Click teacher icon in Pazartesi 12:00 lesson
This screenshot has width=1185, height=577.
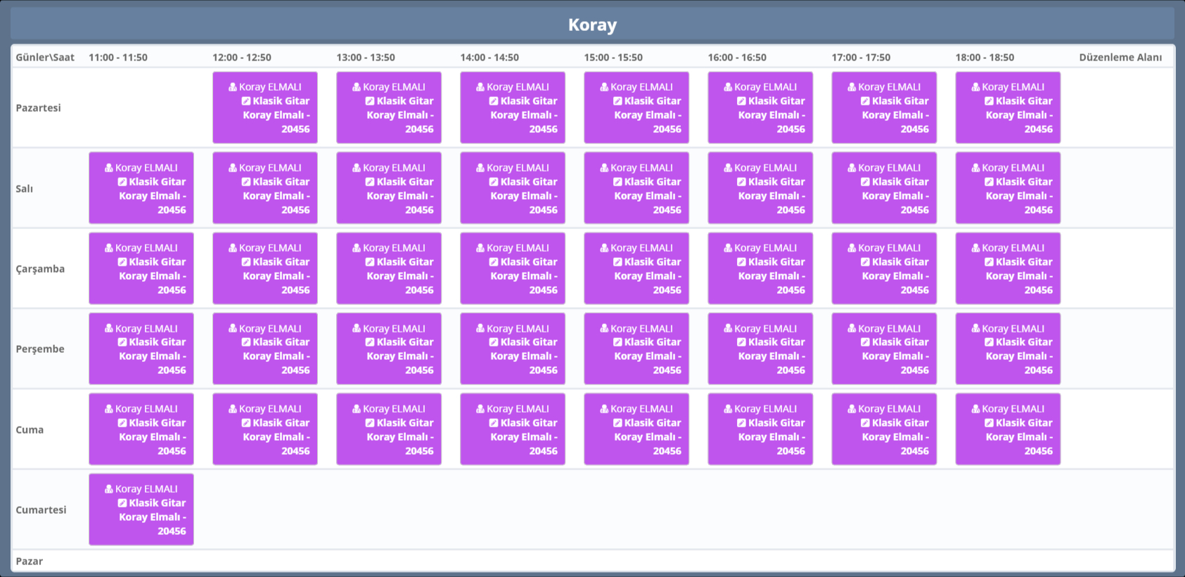point(233,87)
